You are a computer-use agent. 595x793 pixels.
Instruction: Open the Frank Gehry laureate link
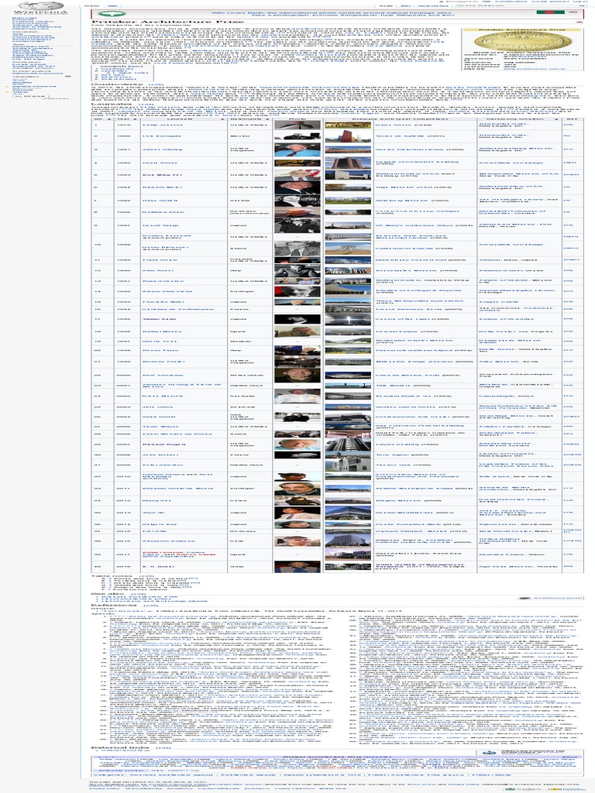(160, 260)
